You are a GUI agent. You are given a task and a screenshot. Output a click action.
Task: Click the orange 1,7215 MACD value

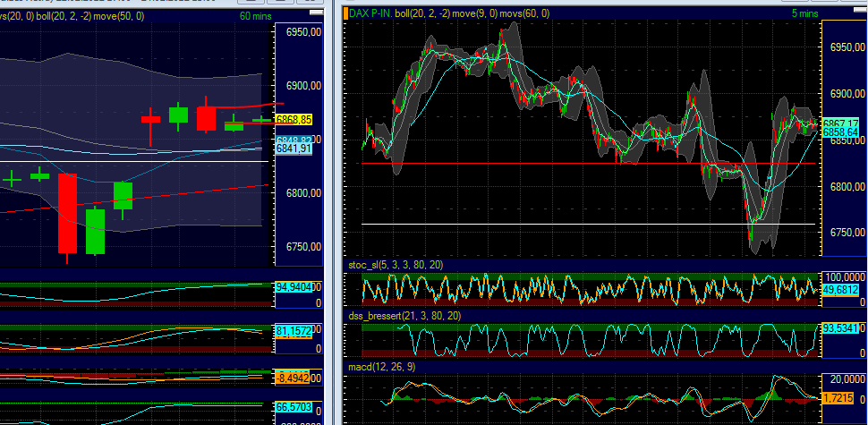[x=837, y=398]
